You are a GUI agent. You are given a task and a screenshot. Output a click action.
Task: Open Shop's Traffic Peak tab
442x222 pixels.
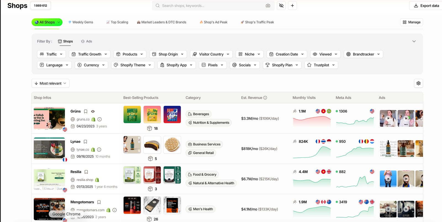[257, 22]
